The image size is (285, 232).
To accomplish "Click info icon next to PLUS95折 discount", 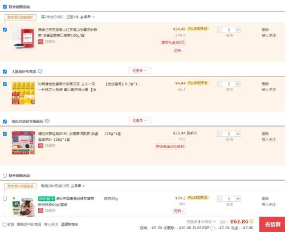I will (213, 227).
